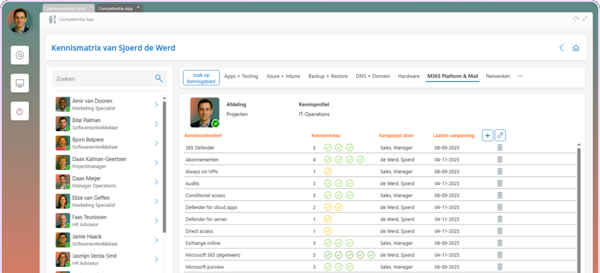Click the 'zoek op kennisgebied' button
The height and width of the screenshot is (273, 600).
[x=201, y=77]
